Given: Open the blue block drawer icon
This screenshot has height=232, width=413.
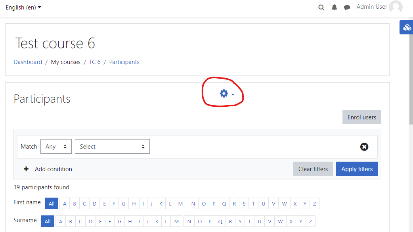Looking at the screenshot, I should [407, 27].
